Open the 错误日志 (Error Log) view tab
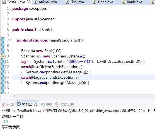Image resolution: width=155 pixels, height=135 pixels. click(x=65, y=104)
